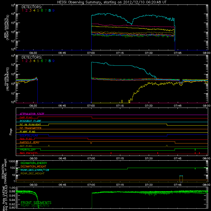
Task: Select the 'ATTENUATOR_STATE' flag label
Action: pyautogui.click(x=32, y=114)
